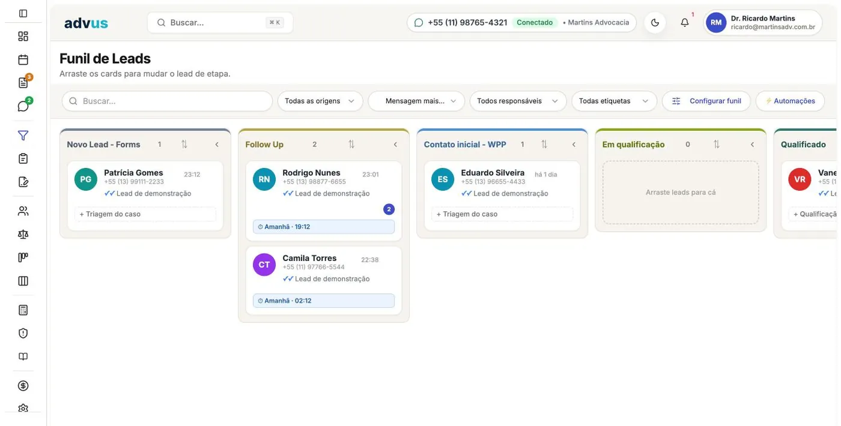This screenshot has width=841, height=426.
Task: Open the calendar icon in sidebar
Action: (23, 59)
